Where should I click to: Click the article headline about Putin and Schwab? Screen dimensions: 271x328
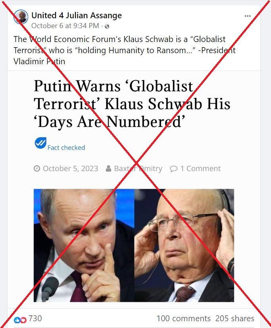pos(132,104)
